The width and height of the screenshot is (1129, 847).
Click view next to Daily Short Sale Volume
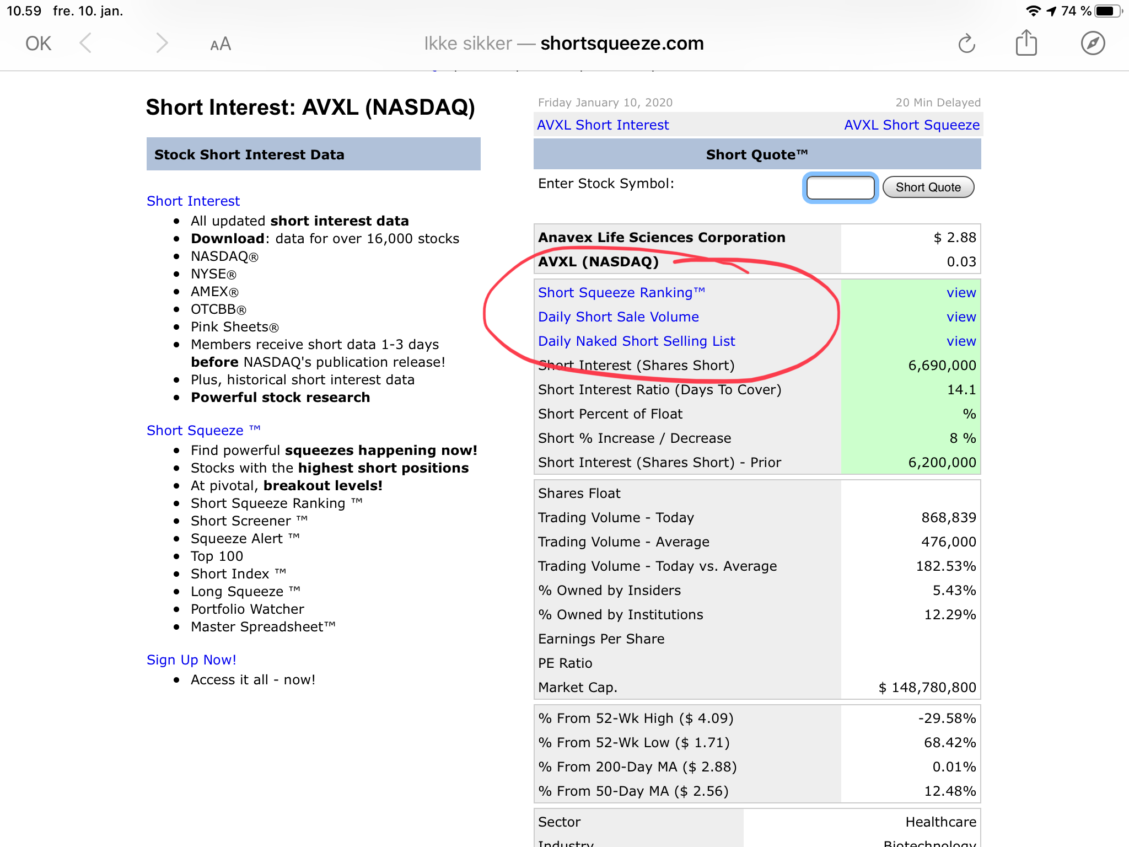click(961, 317)
